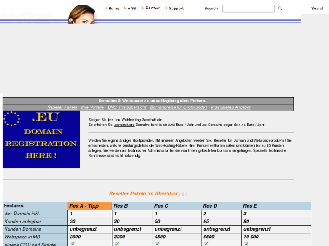Image resolution: width=329 pixels, height=246 pixels.
Task: Click the 30 Kunden anlegbar value
Action: click(x=117, y=221)
